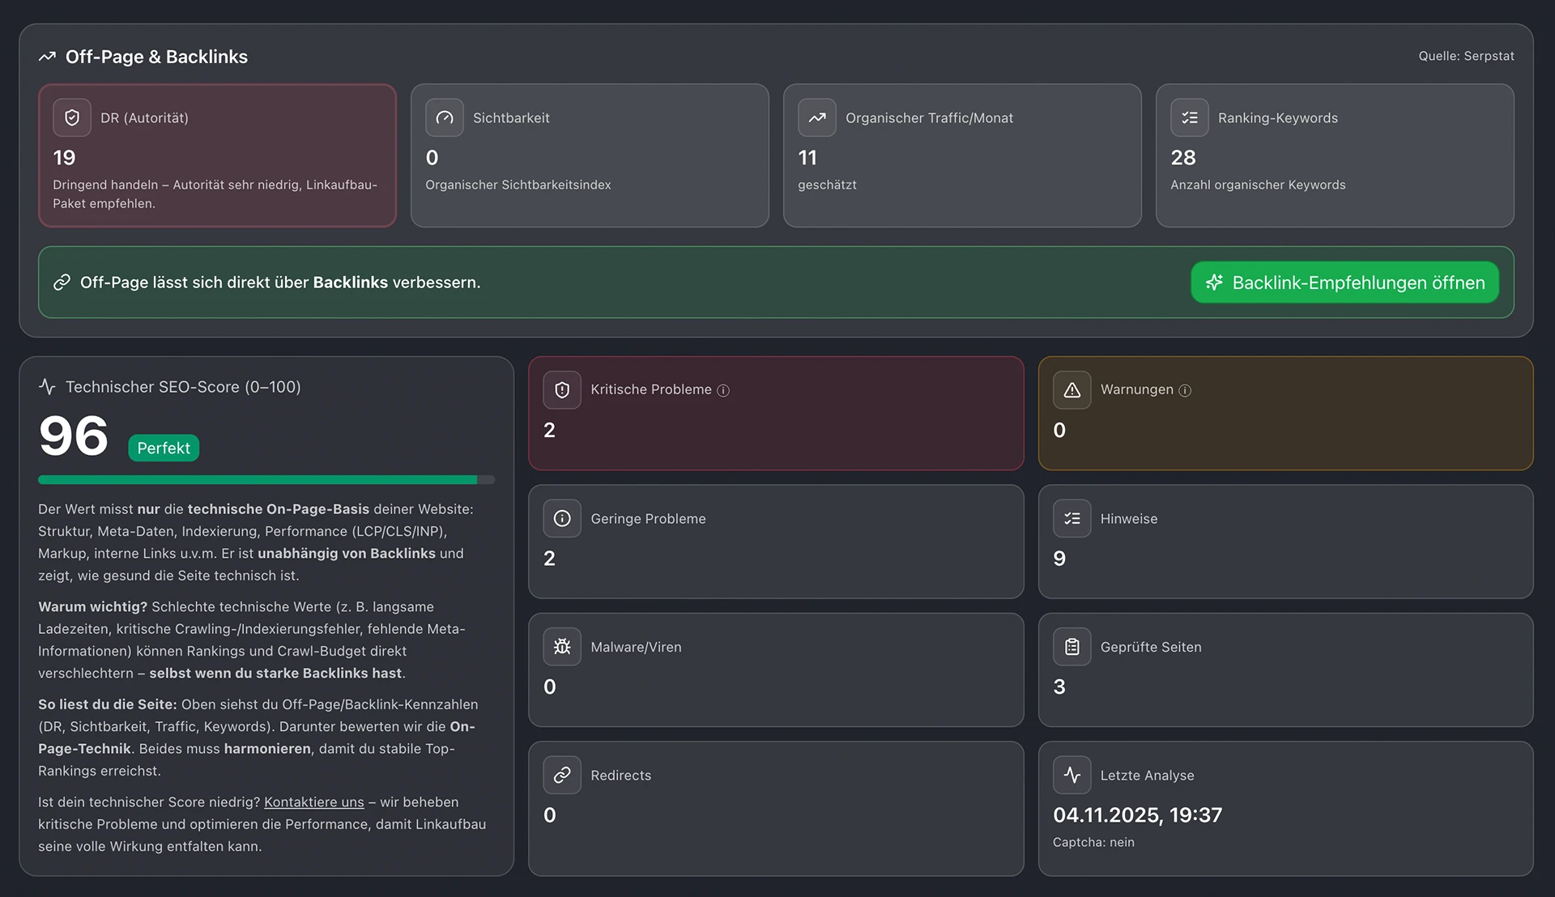The width and height of the screenshot is (1555, 897).
Task: Click the Ranking-Keywords list icon
Action: pyautogui.click(x=1190, y=118)
